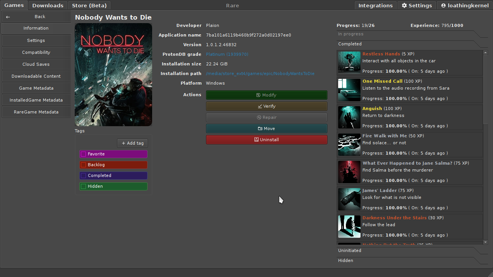The width and height of the screenshot is (493, 277).
Task: Click the Add tag button
Action: (132, 143)
